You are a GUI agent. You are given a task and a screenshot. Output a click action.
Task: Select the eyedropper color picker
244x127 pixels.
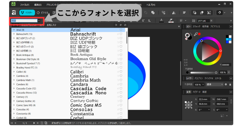click(x=196, y=34)
